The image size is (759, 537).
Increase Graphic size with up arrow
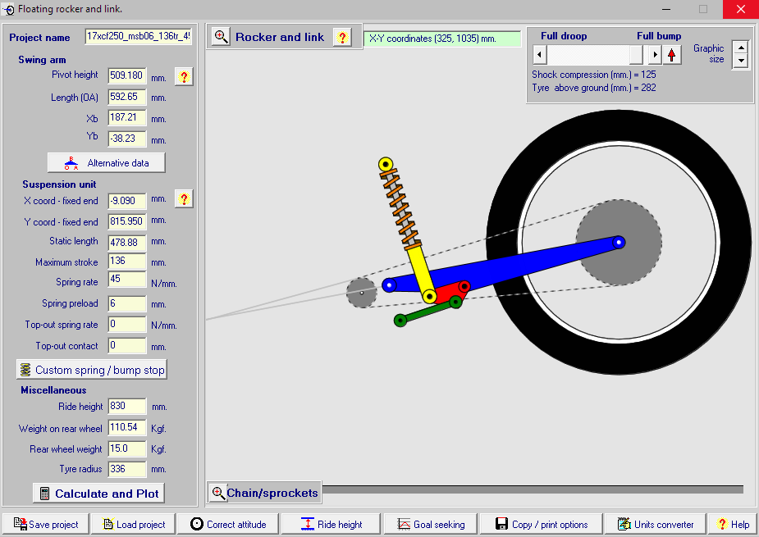pos(741,48)
